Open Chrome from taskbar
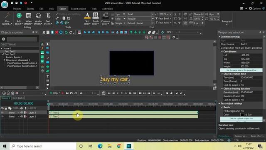This screenshot has height=150, width=266. coord(119,146)
